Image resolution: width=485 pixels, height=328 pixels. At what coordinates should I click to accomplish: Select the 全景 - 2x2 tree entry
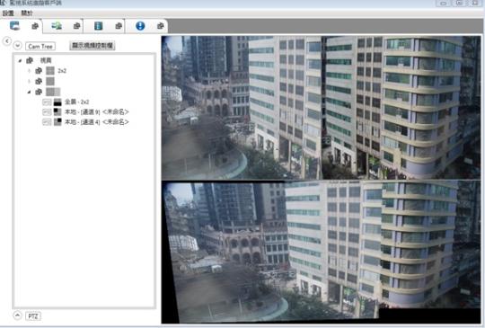click(x=76, y=102)
